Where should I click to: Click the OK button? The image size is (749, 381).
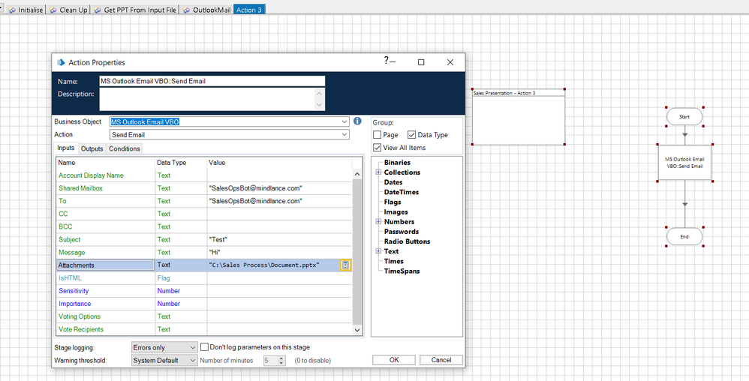(394, 360)
